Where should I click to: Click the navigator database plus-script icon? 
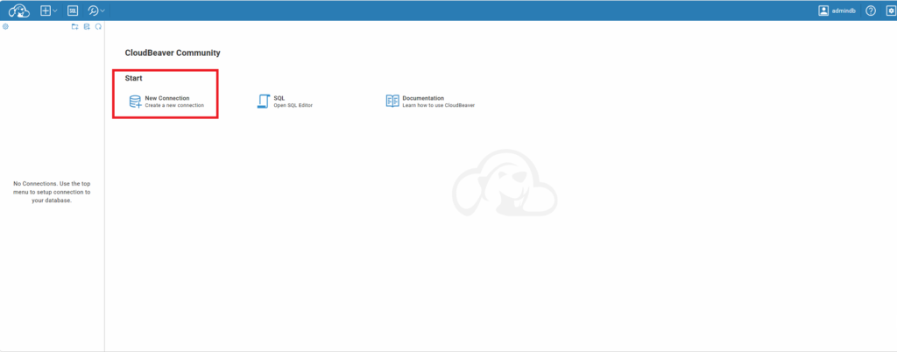(x=87, y=26)
